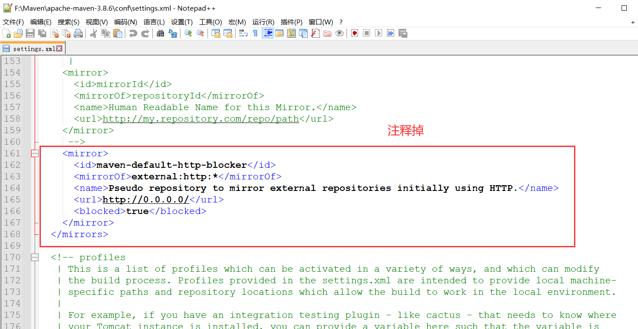Click the text maven-default-http-blocker
This screenshot has width=638, height=329.
pyautogui.click(x=171, y=165)
